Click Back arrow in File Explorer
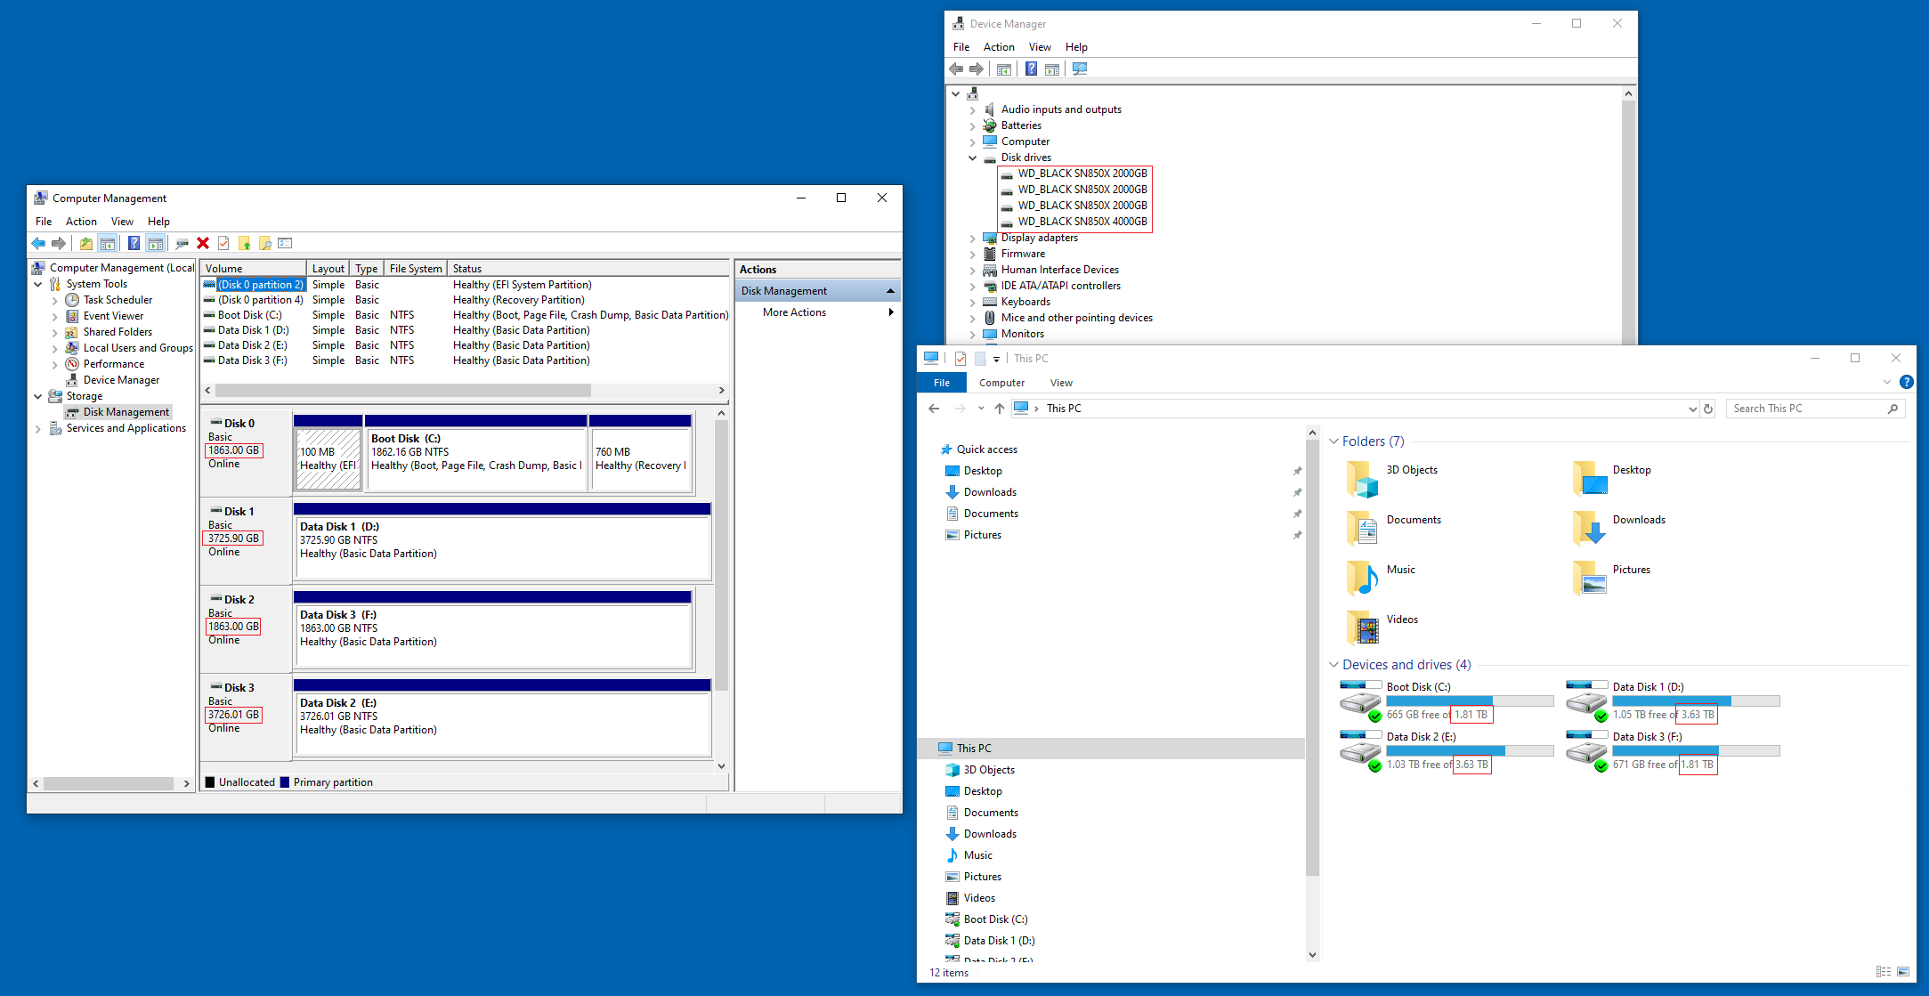Image resolution: width=1929 pixels, height=996 pixels. [x=934, y=409]
